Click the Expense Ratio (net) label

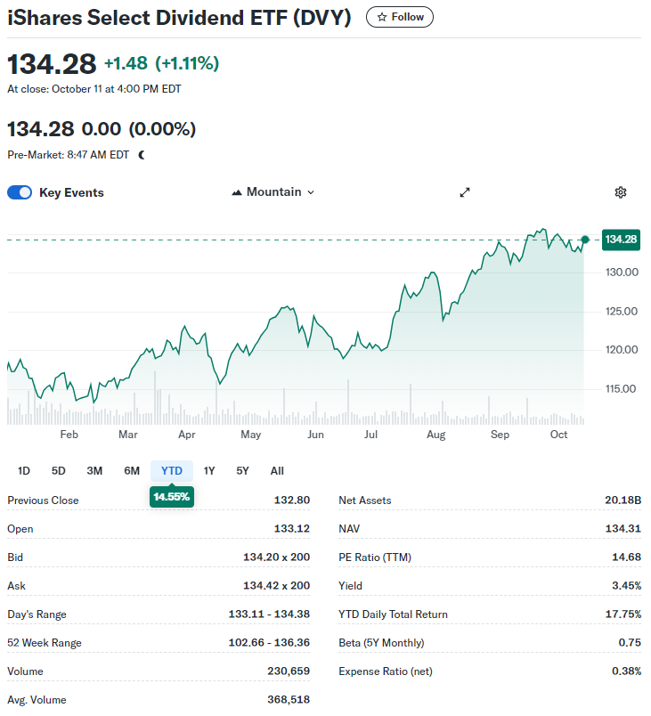[x=386, y=671]
